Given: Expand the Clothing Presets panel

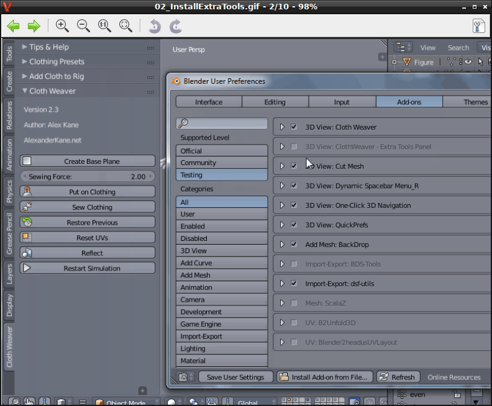Looking at the screenshot, I should (24, 61).
